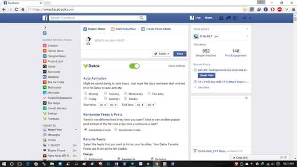Open the Public audience dropdown
Image resolution: width=297 pixels, height=167 pixels.
click(x=161, y=54)
